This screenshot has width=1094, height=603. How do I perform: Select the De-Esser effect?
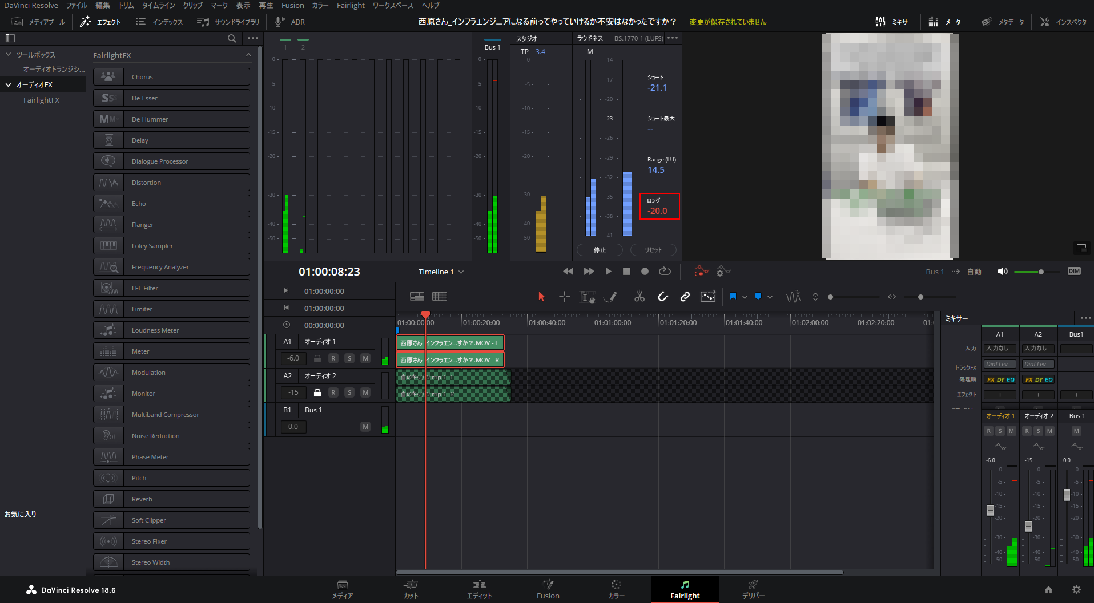(171, 98)
